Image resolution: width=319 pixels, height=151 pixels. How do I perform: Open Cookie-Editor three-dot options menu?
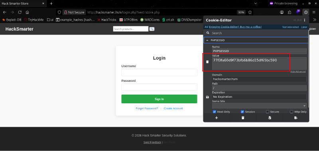(305, 20)
